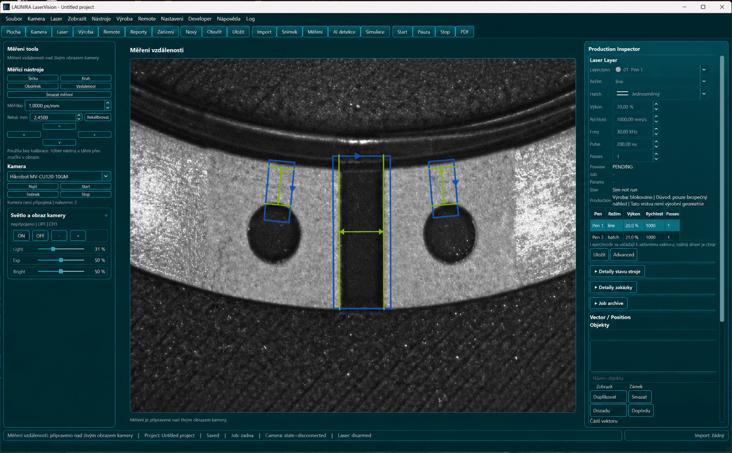
Task: Open the Nástroje menu
Action: coord(101,19)
